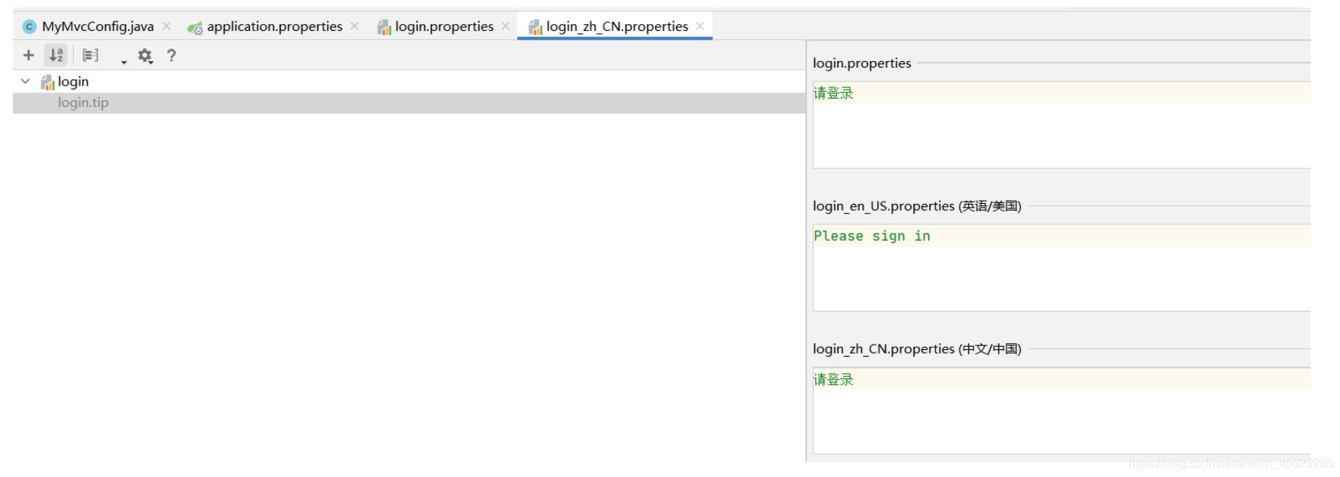
Task: Click the Spring leaf icon on application.properties tab
Action: 195,28
